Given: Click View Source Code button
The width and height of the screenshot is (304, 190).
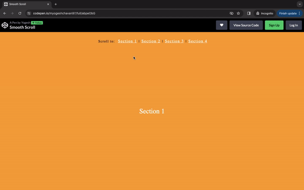Looking at the screenshot, I should [246, 25].
